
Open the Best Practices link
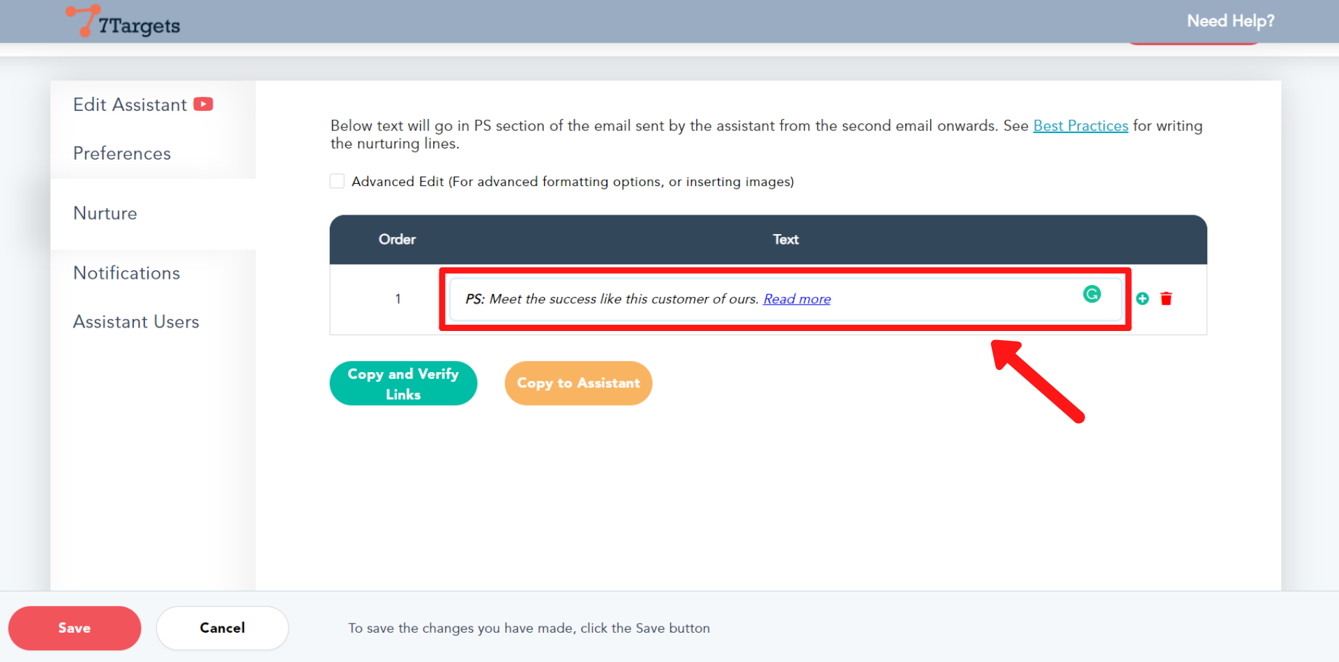1080,126
